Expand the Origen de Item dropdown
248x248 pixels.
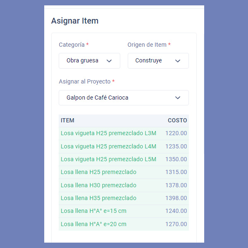coord(158,61)
